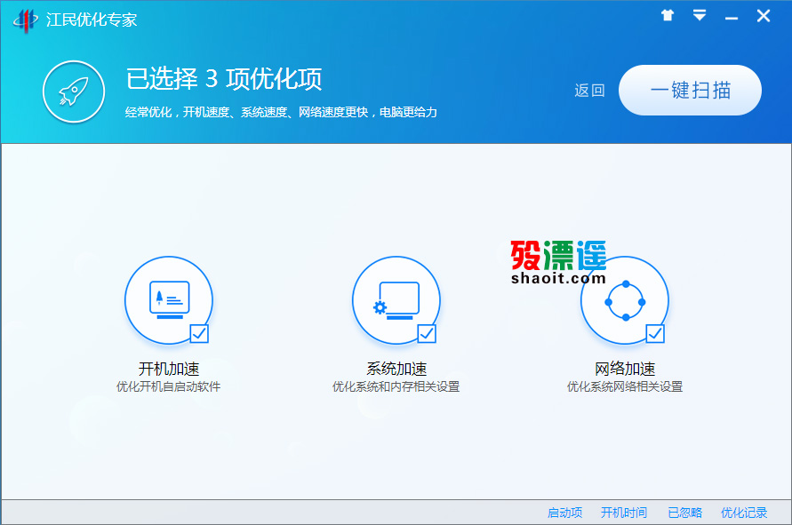Open the 启动项 link at bottom
The width and height of the screenshot is (792, 525).
pos(564,513)
